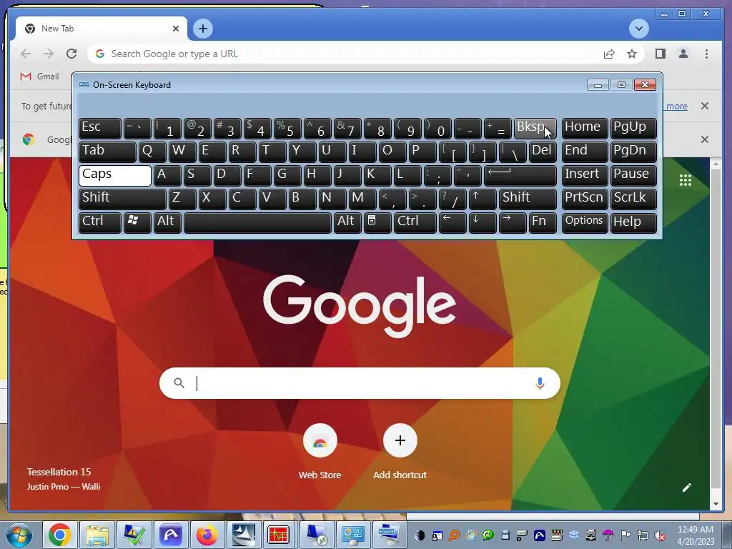This screenshot has height=549, width=732.
Task: Click the Pause key
Action: coord(633,175)
